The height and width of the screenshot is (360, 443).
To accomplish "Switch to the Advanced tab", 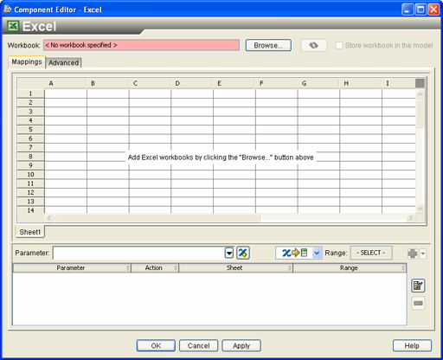I will (x=63, y=62).
